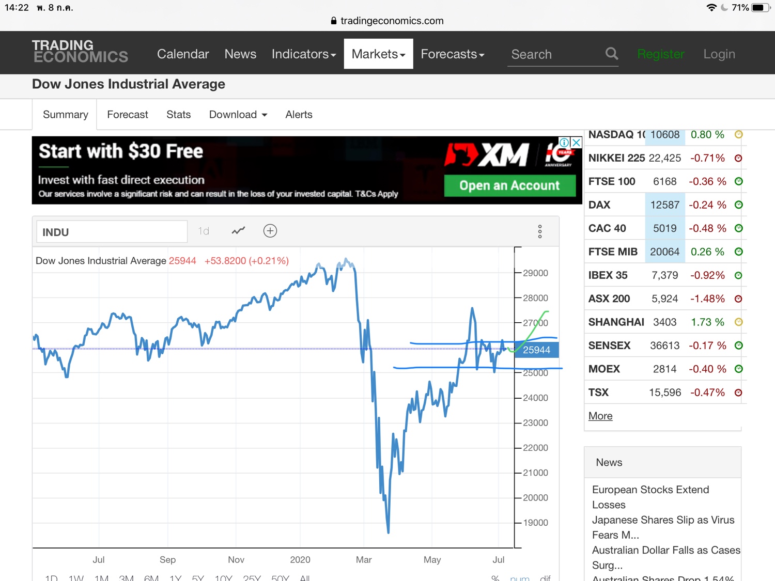The image size is (775, 581).
Task: Click the More link below indexes
Action: click(600, 416)
